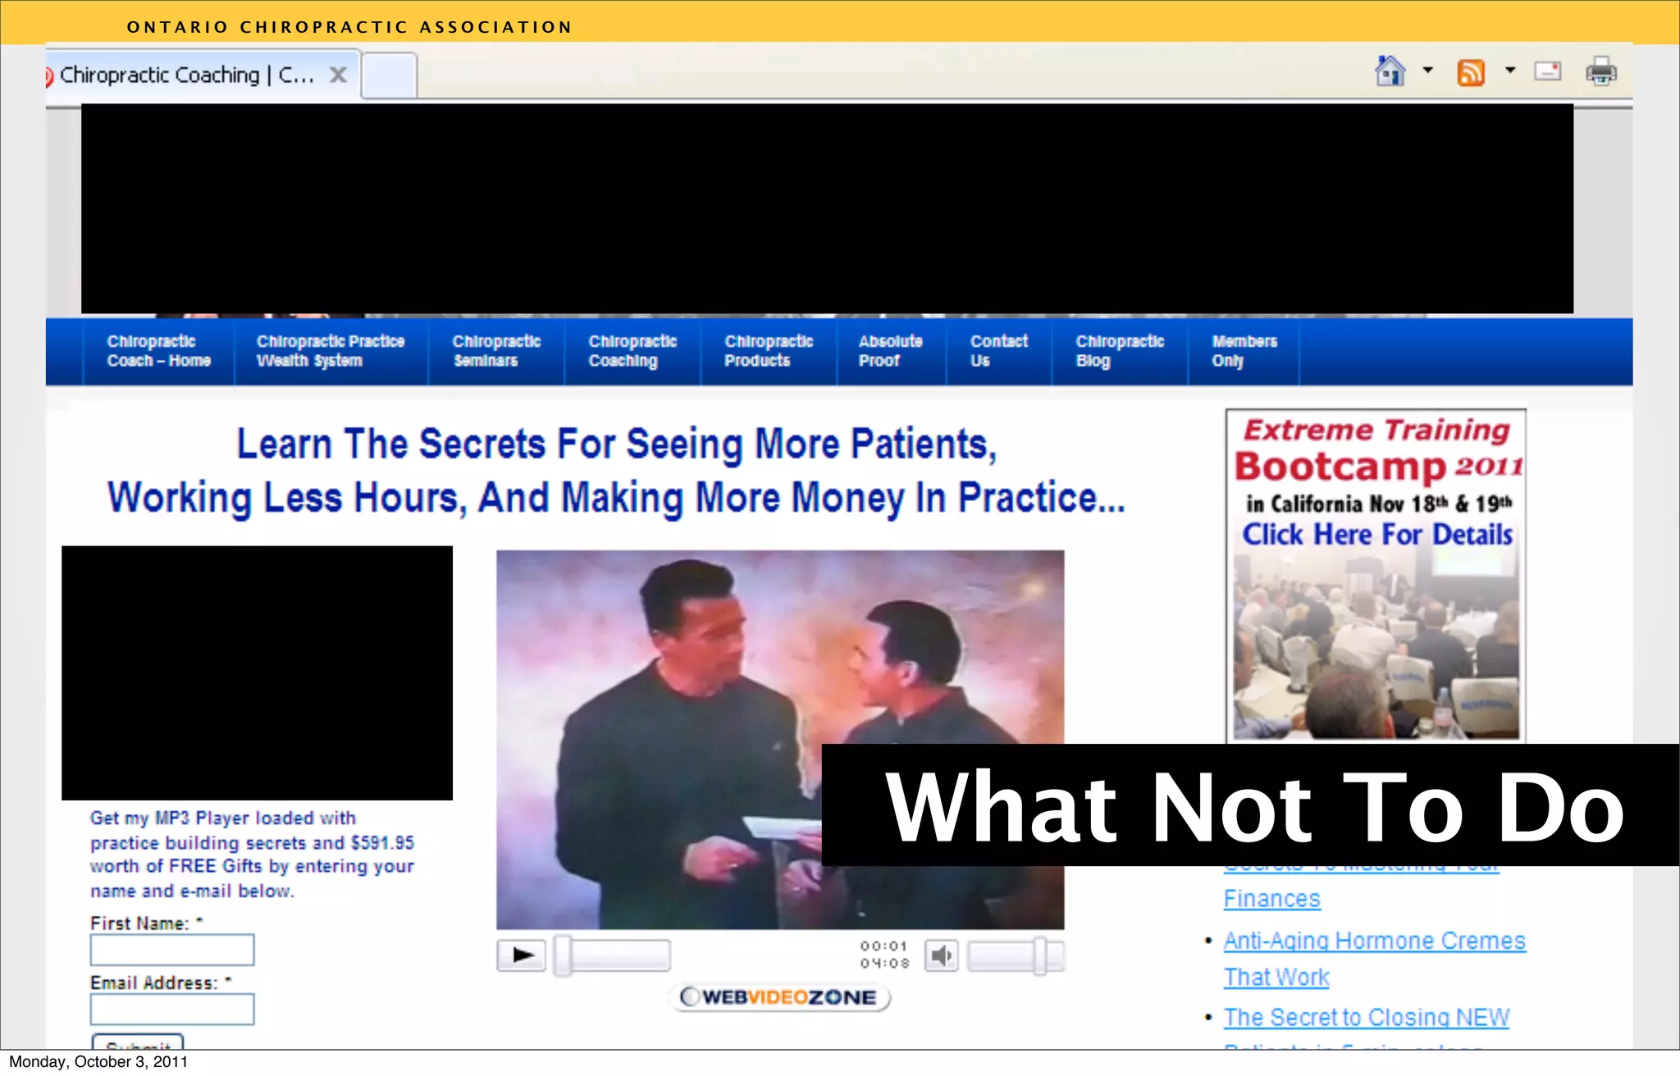Open the Contact Us page

click(998, 351)
